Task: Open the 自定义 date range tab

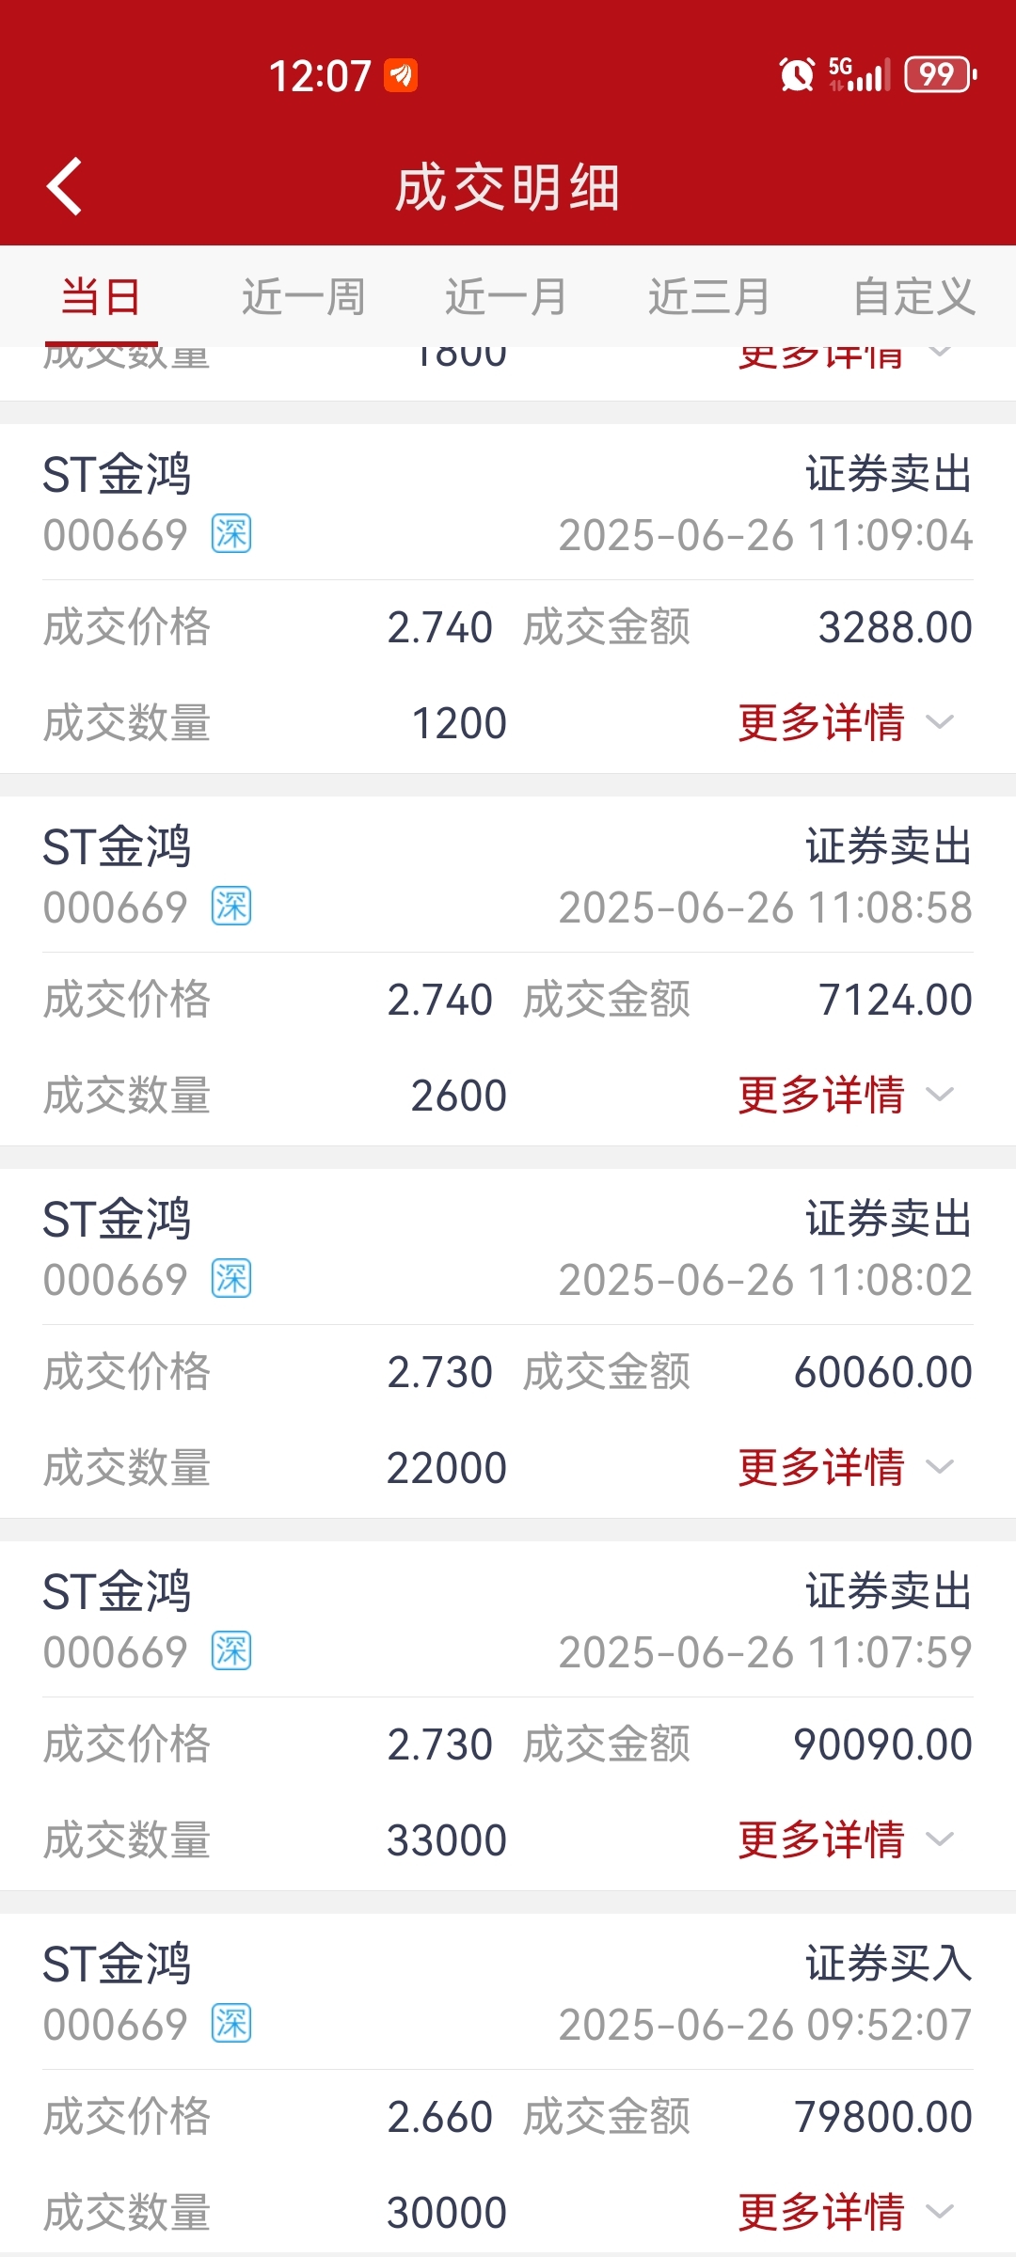Action: coord(914,296)
